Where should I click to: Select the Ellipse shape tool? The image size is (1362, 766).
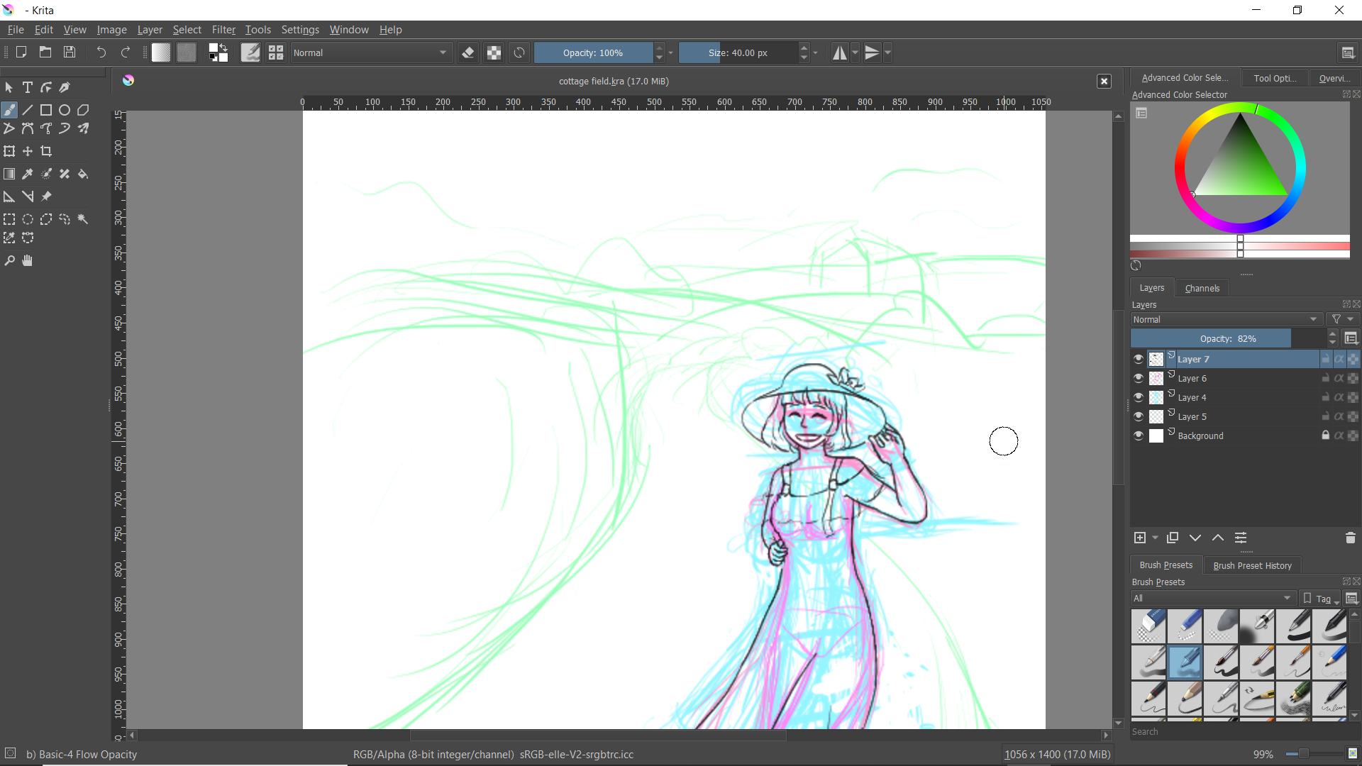(65, 110)
